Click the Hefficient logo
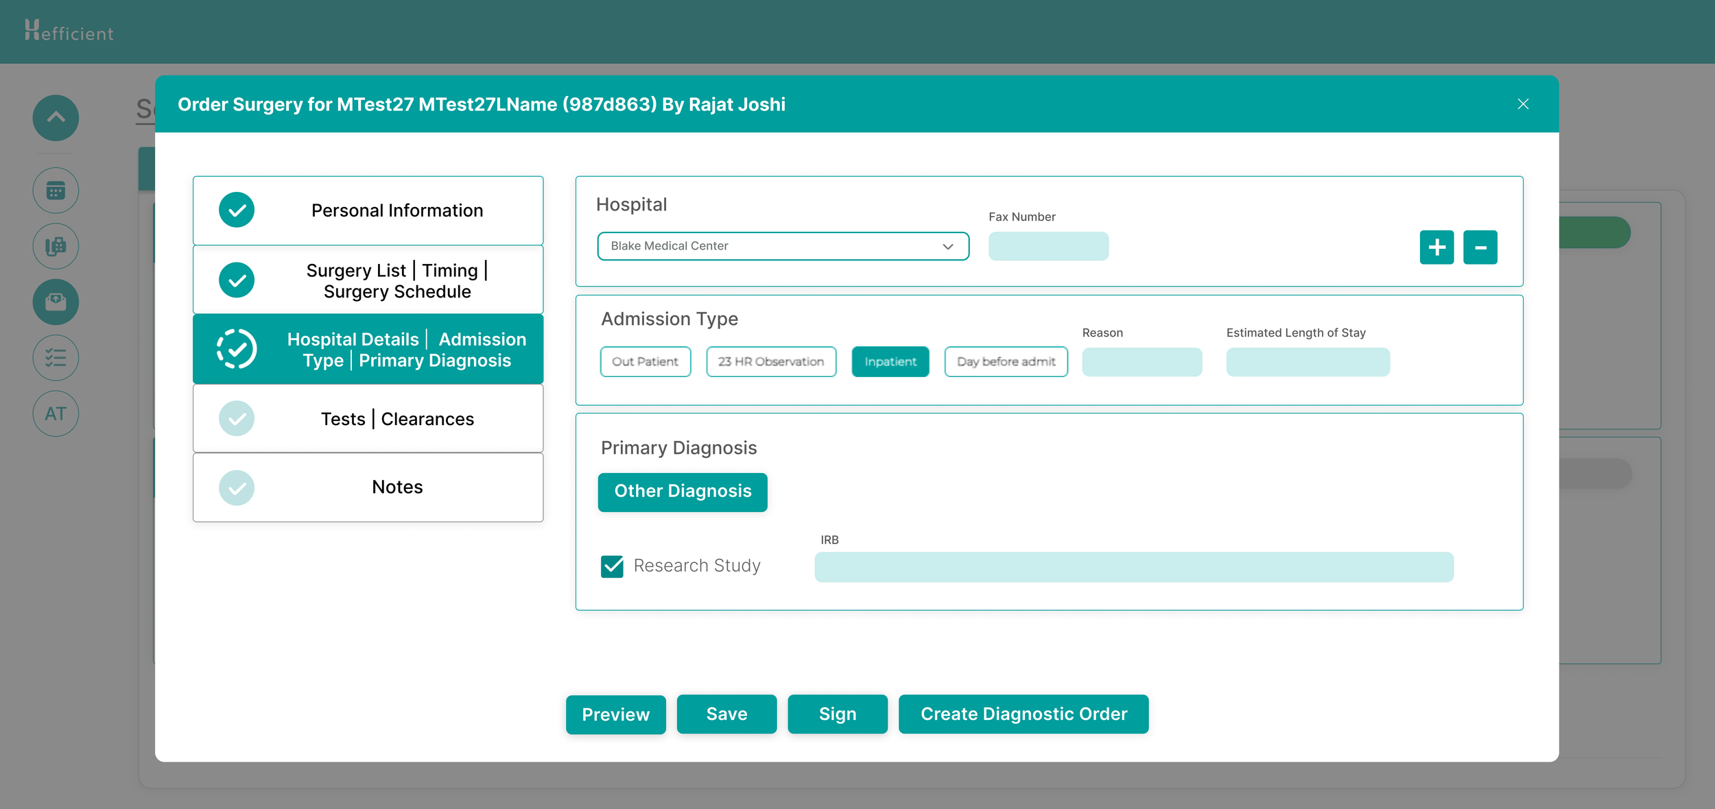Image resolution: width=1715 pixels, height=809 pixels. (x=69, y=31)
